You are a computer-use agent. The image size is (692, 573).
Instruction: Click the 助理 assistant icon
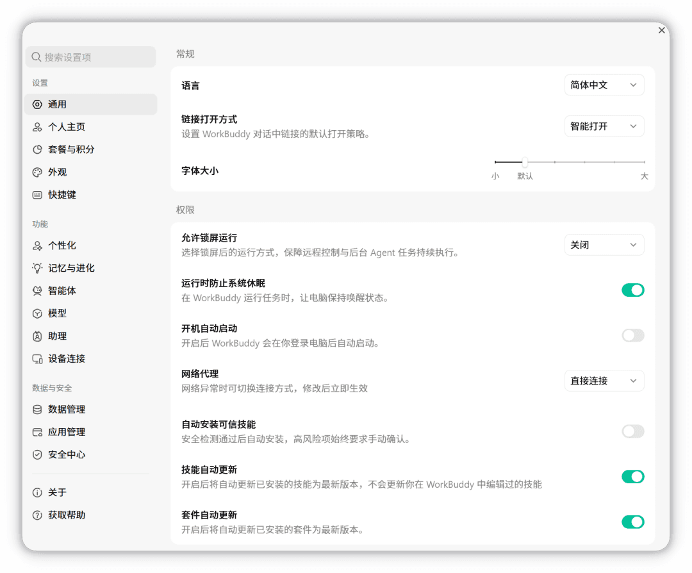tap(38, 336)
